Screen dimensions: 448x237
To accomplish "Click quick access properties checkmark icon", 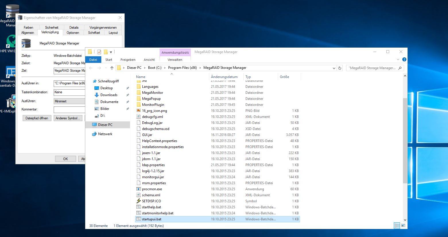I will coord(99,52).
